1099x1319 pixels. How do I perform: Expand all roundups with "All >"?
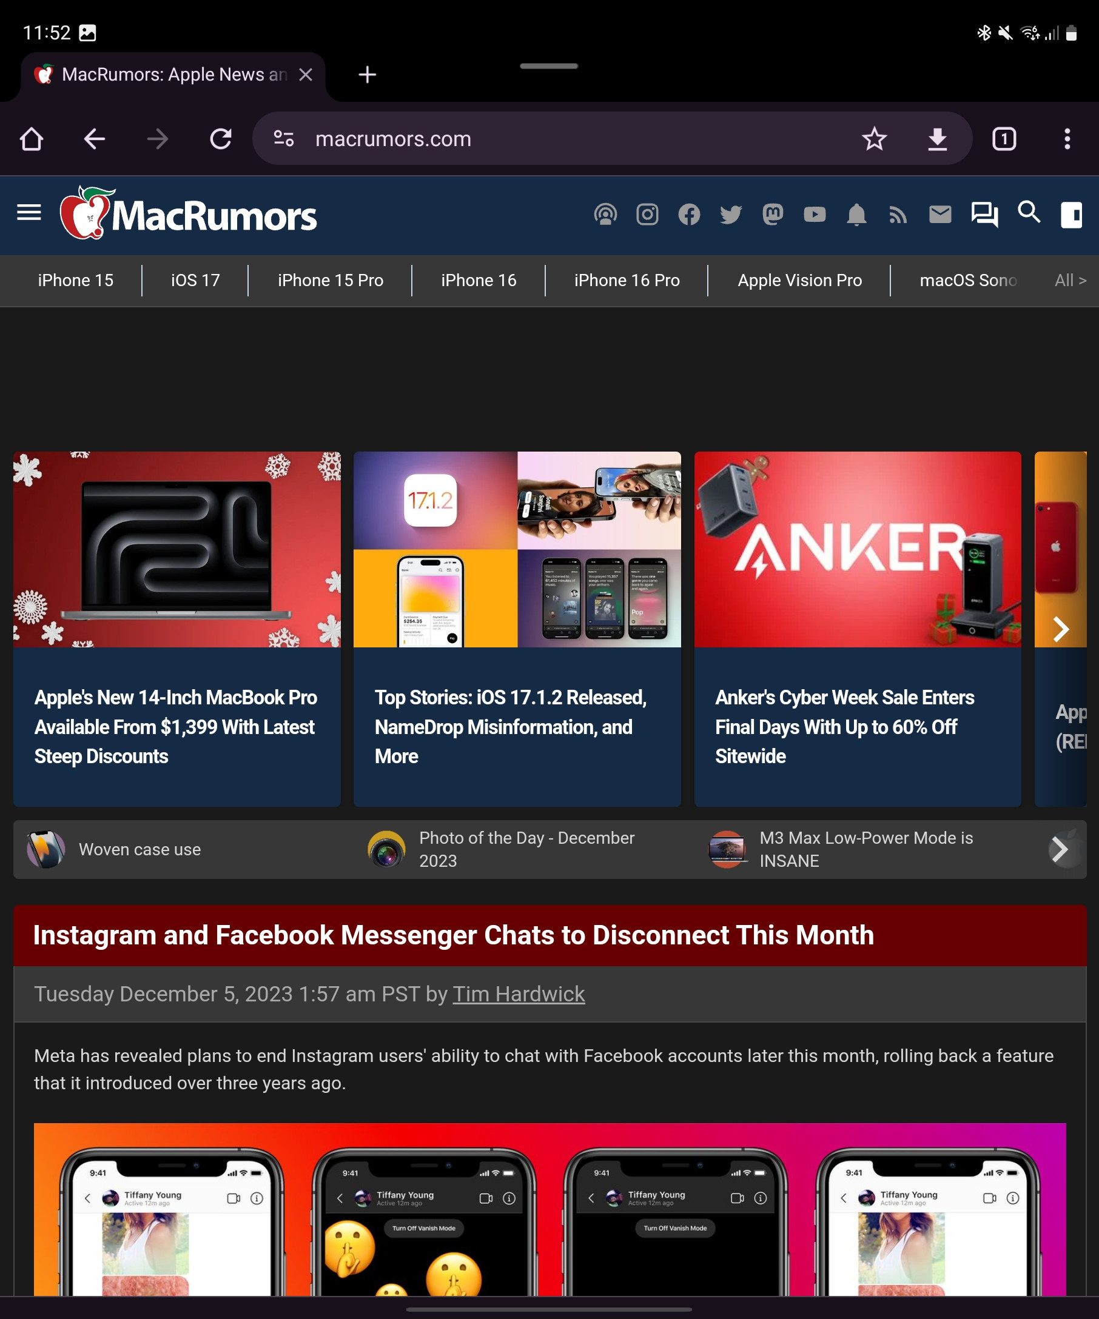coord(1070,280)
